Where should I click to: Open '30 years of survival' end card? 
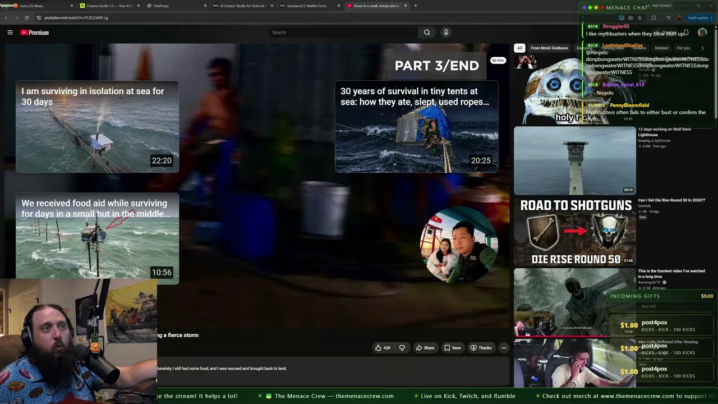pyautogui.click(x=416, y=127)
